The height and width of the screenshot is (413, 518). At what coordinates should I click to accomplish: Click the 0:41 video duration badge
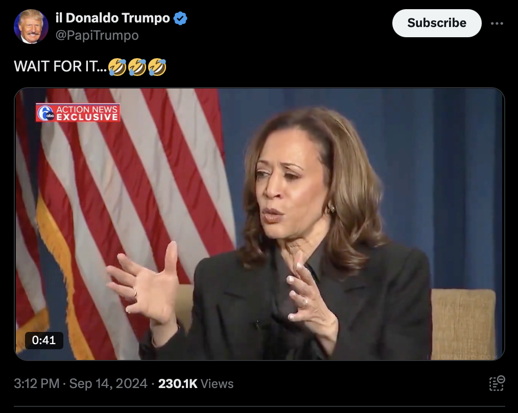click(44, 340)
